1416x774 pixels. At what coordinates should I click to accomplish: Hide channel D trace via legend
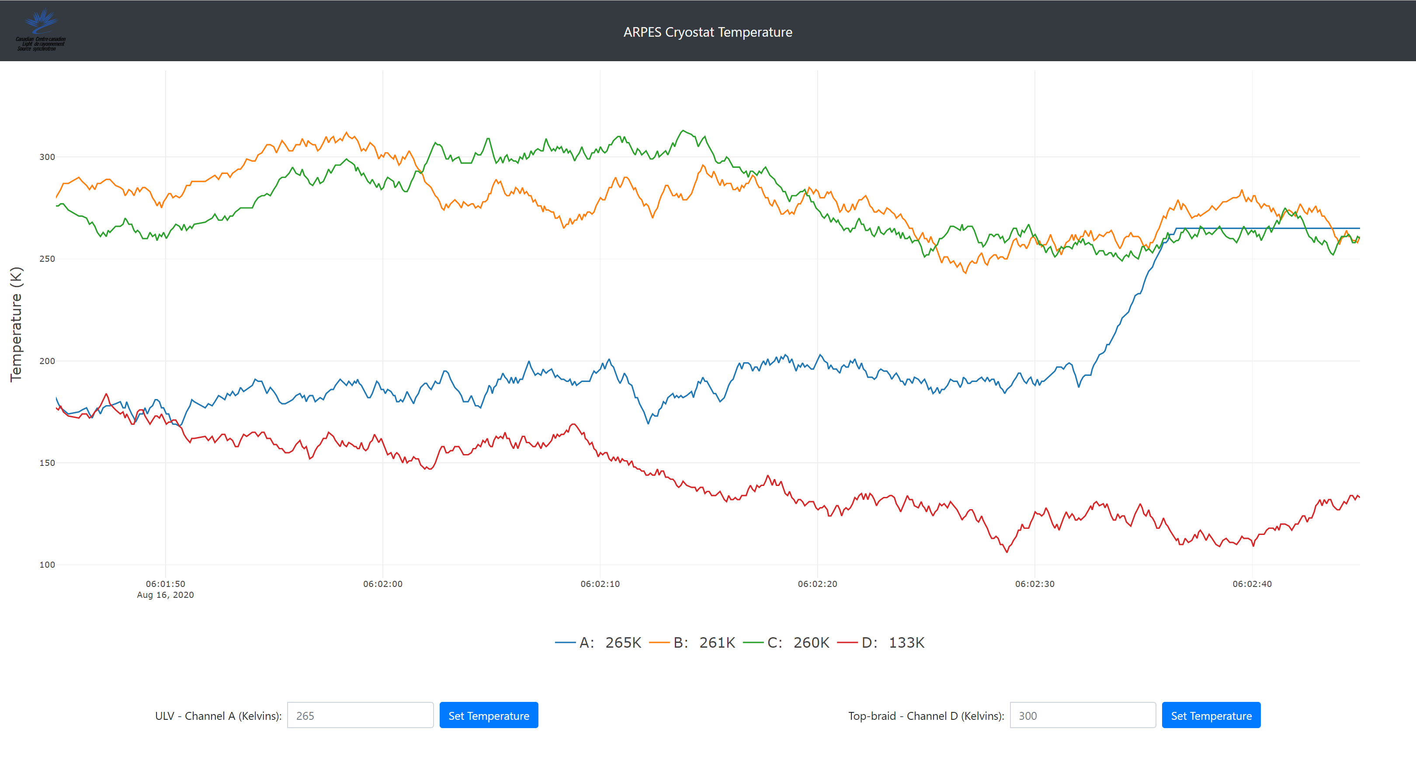click(893, 642)
